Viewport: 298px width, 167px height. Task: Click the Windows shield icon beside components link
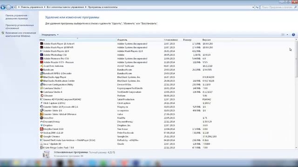3,33
